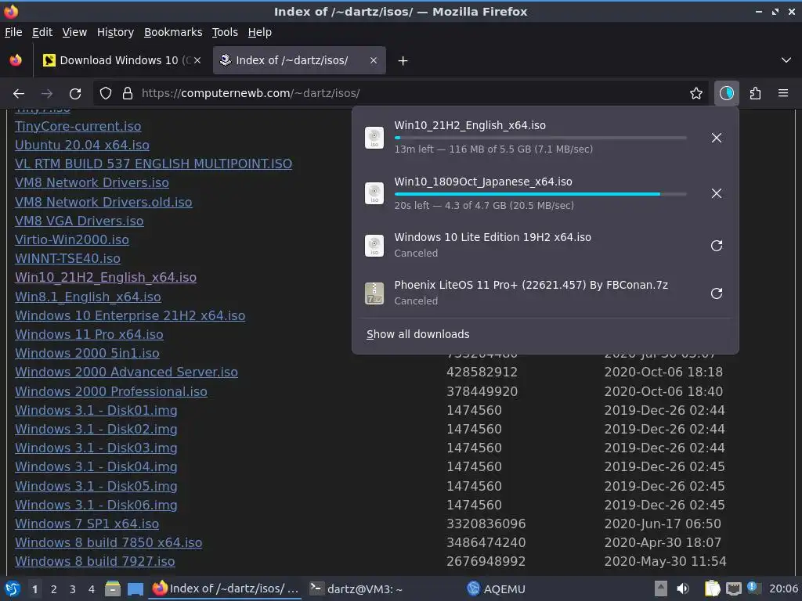The height and width of the screenshot is (601, 802).
Task: Click Win10_21H2 download progress bar
Action: tap(540, 138)
